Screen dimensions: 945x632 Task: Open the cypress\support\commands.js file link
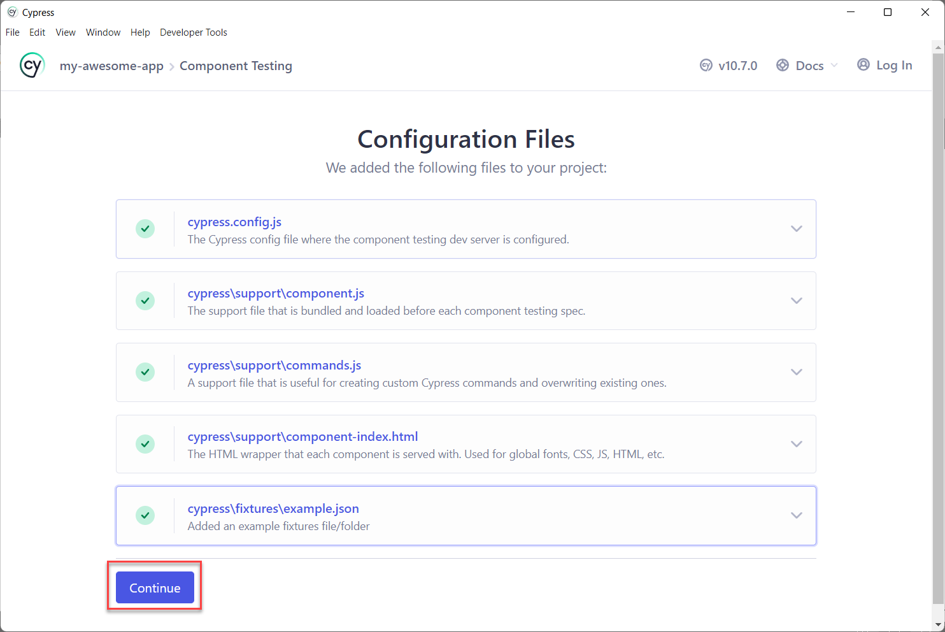click(274, 365)
